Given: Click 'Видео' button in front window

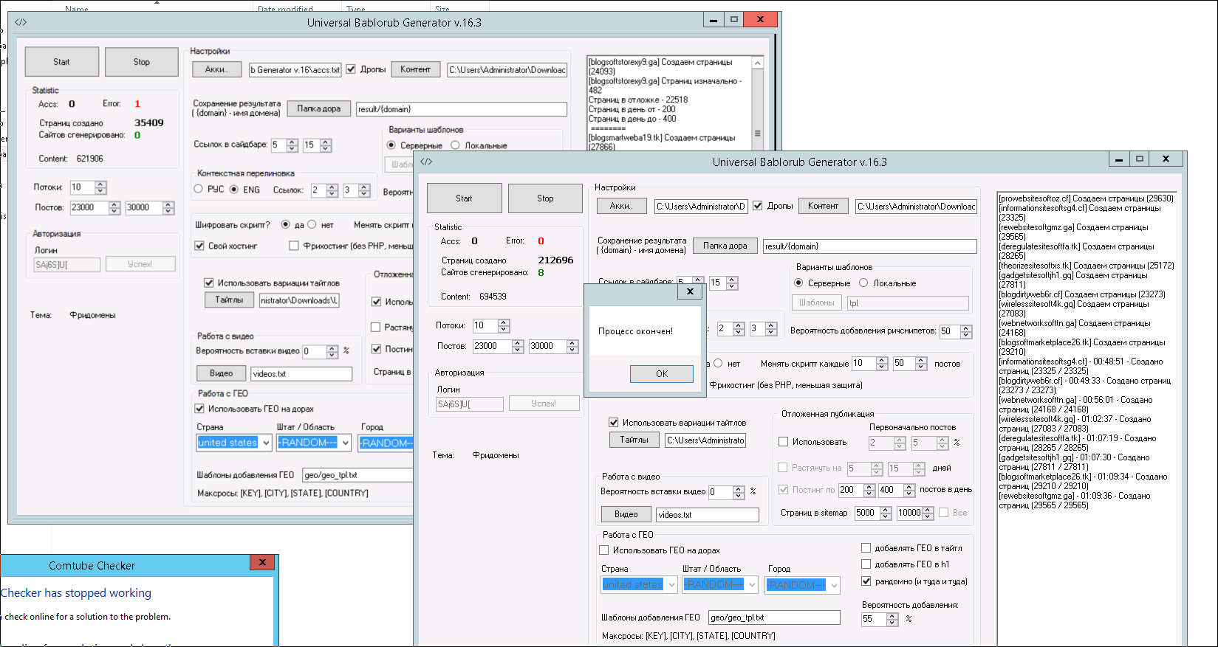Looking at the screenshot, I should [x=626, y=514].
